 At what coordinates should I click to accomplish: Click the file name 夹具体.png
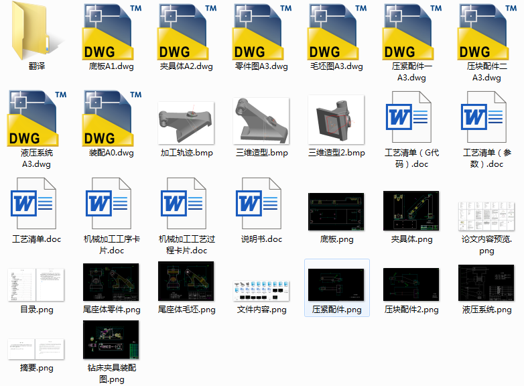411,239
